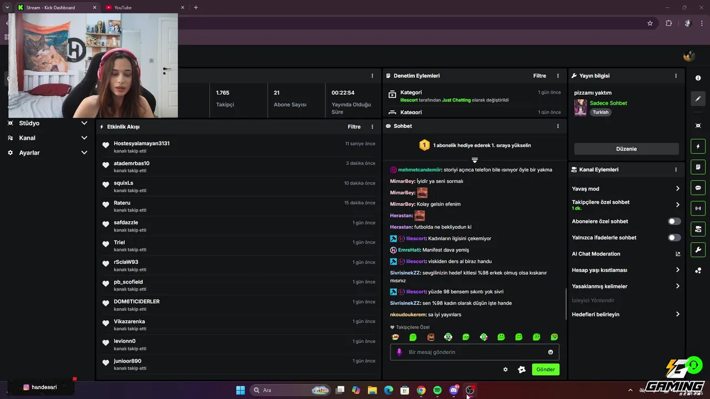The image size is (710, 399).
Task: Expand the Kanal sidebar section
Action: coord(47,138)
